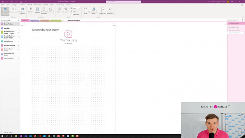Open Windows Start menu
This screenshot has height=138, width=245.
pyautogui.click(x=2, y=136)
